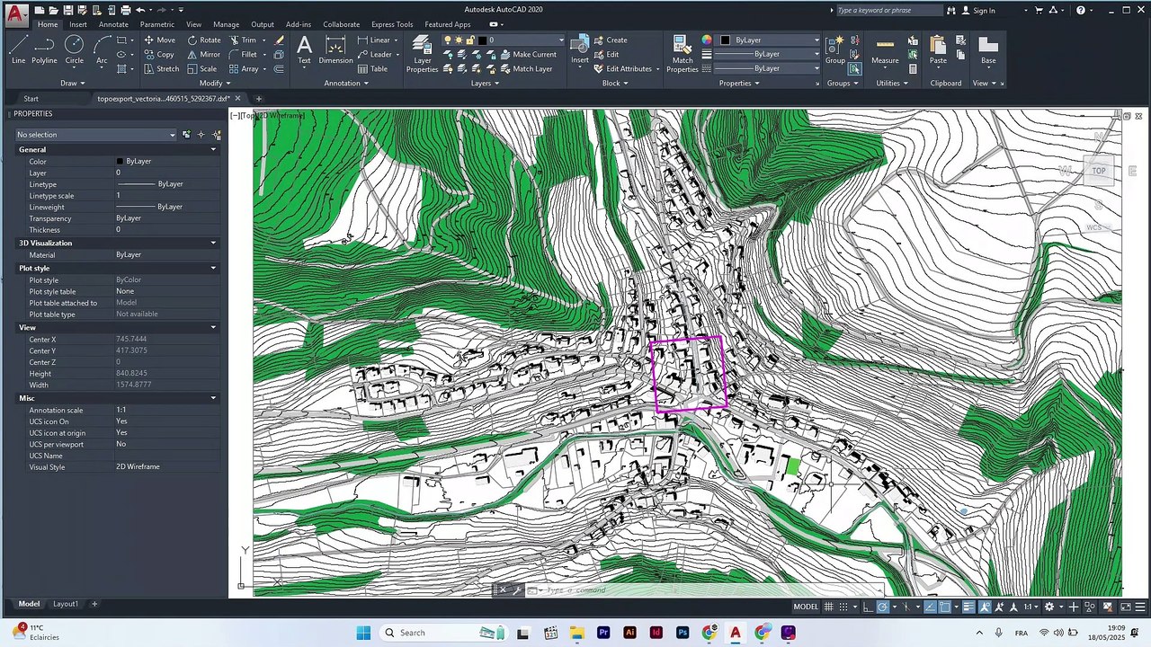The width and height of the screenshot is (1151, 647).
Task: Expand the Annotation panel dropdown
Action: (346, 84)
